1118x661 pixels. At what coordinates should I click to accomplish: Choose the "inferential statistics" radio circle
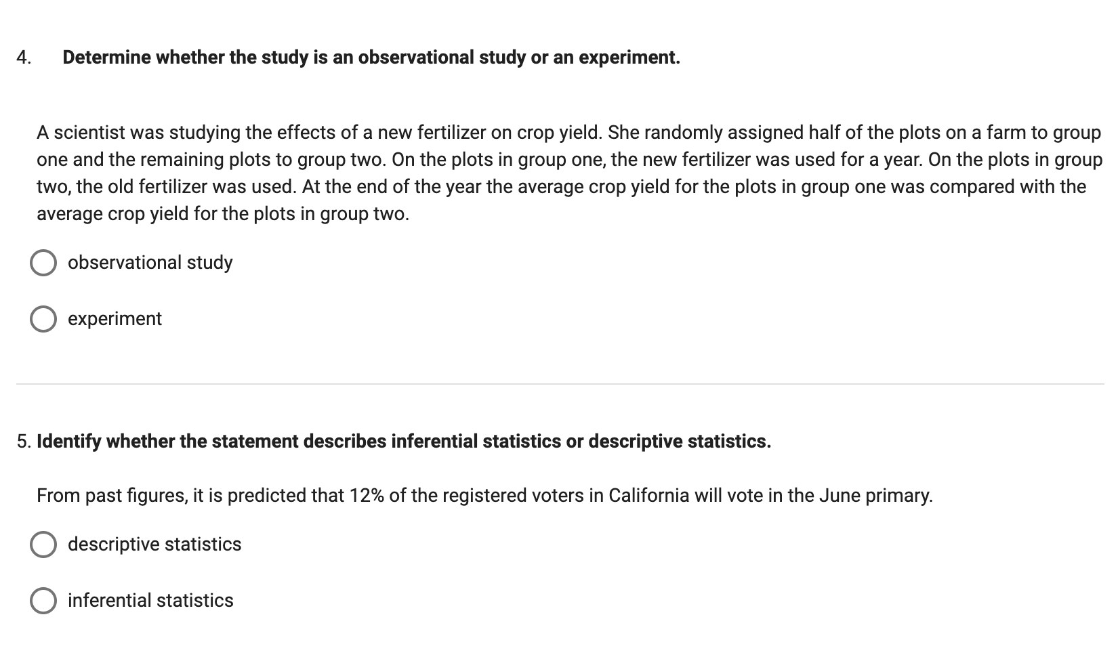(x=43, y=601)
